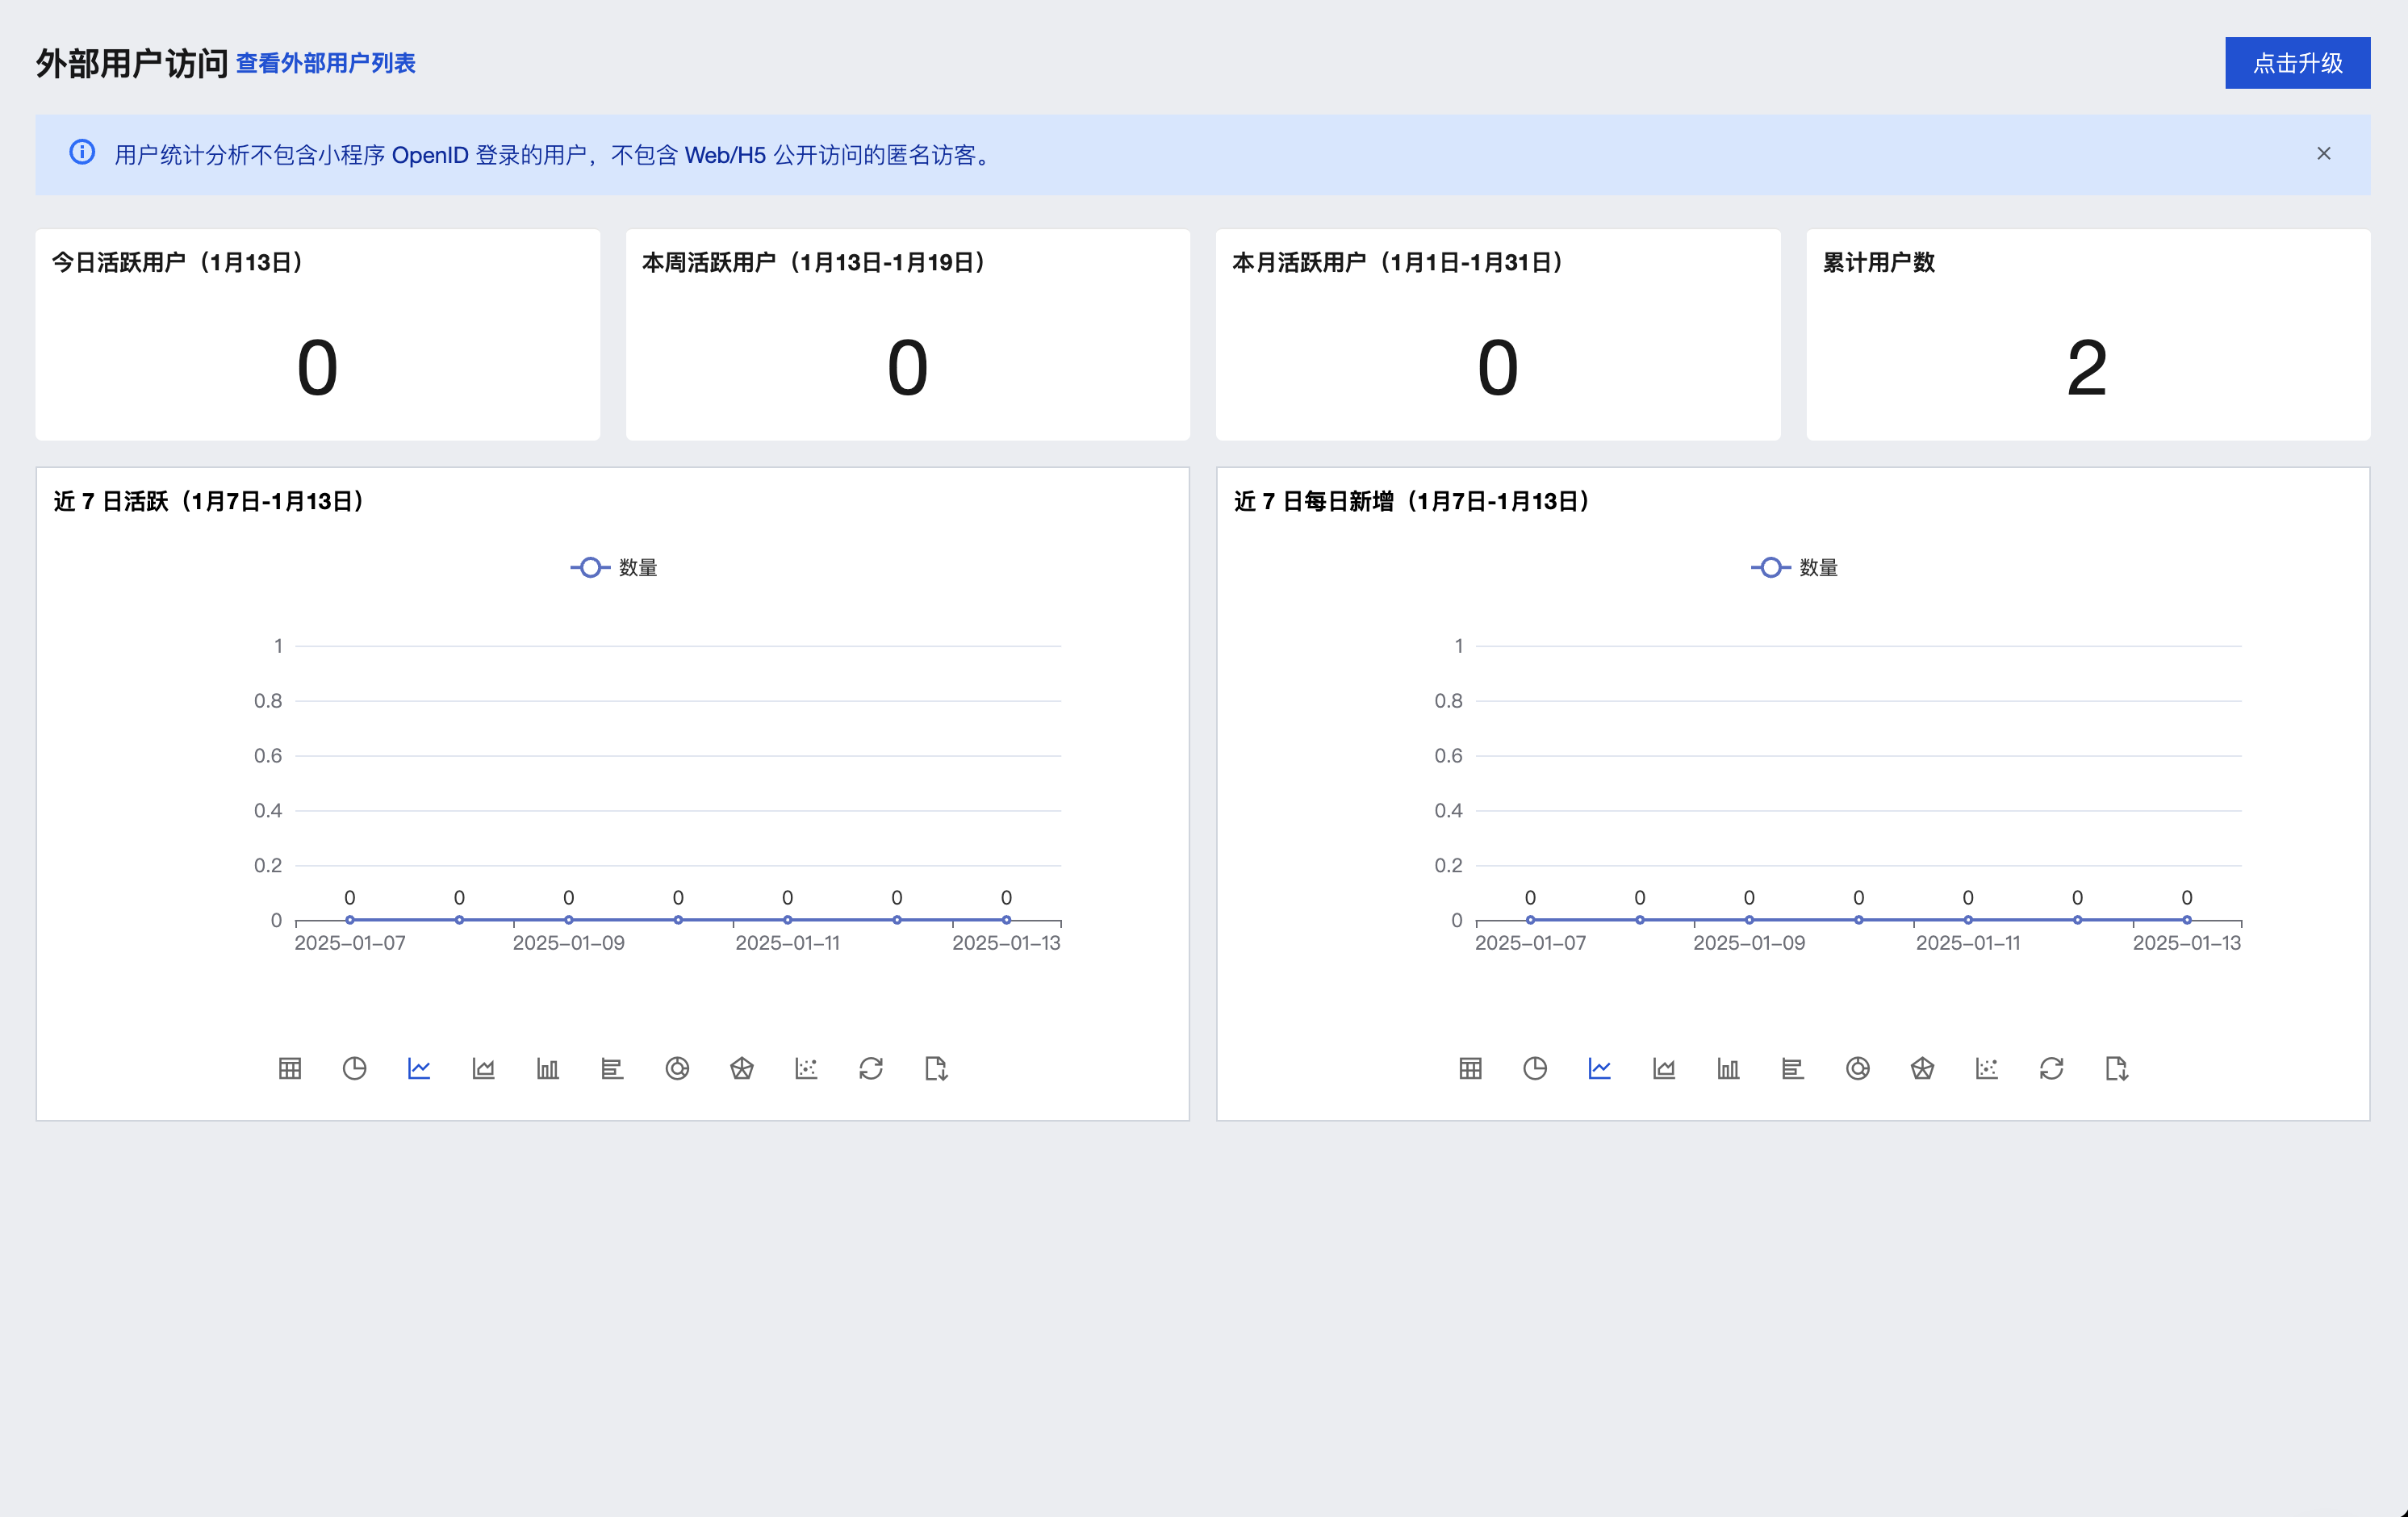Switch 近 7 日活跃 chart to radar chart
This screenshot has height=1517, width=2408.
[741, 1068]
